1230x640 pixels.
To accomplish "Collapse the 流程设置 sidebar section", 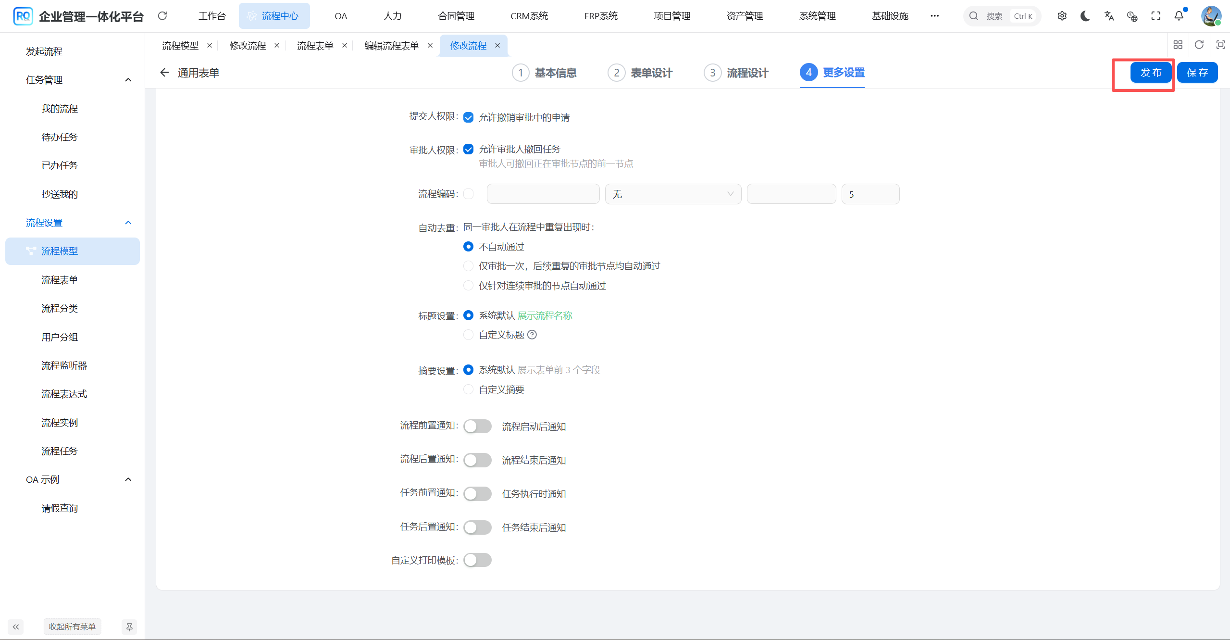I will coord(128,222).
